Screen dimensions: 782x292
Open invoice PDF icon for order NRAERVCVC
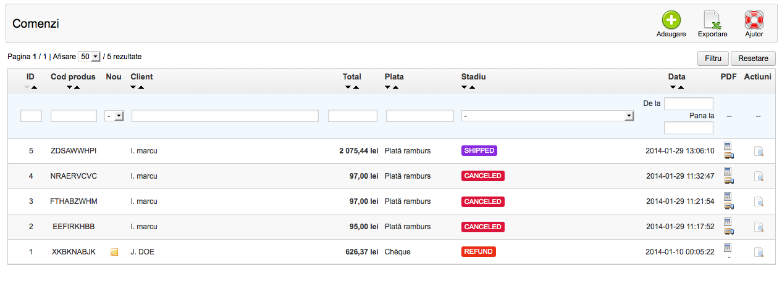tap(728, 171)
